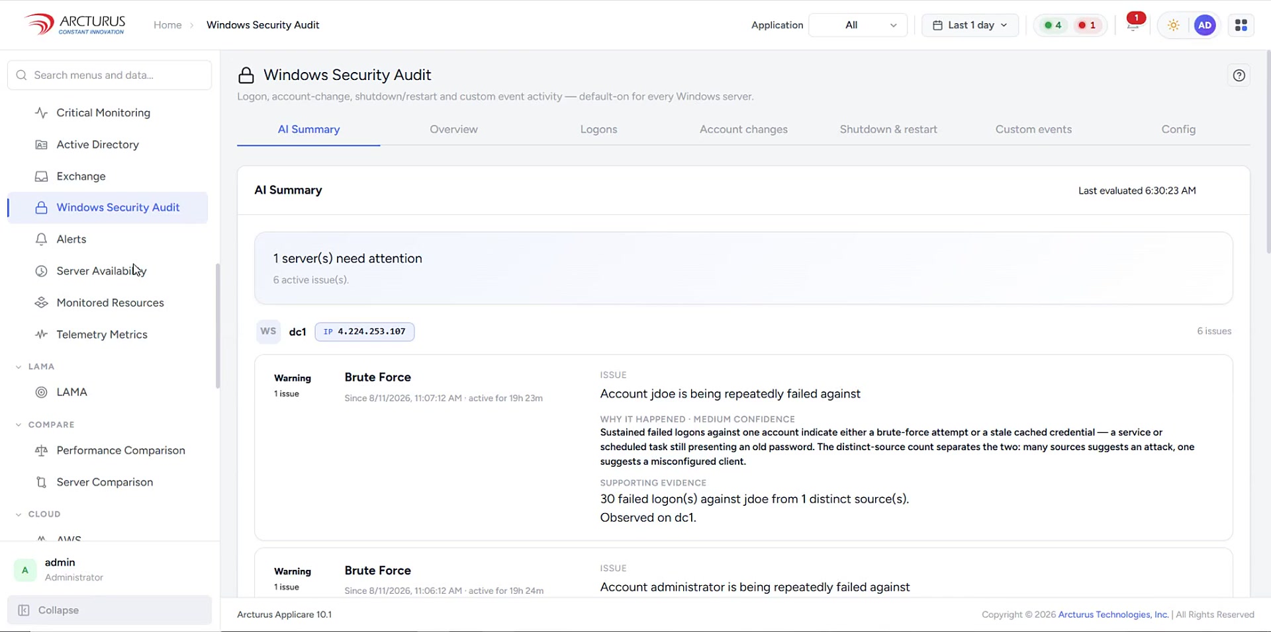Click 'Account administrator is being repeatedly failed against'

(755, 587)
